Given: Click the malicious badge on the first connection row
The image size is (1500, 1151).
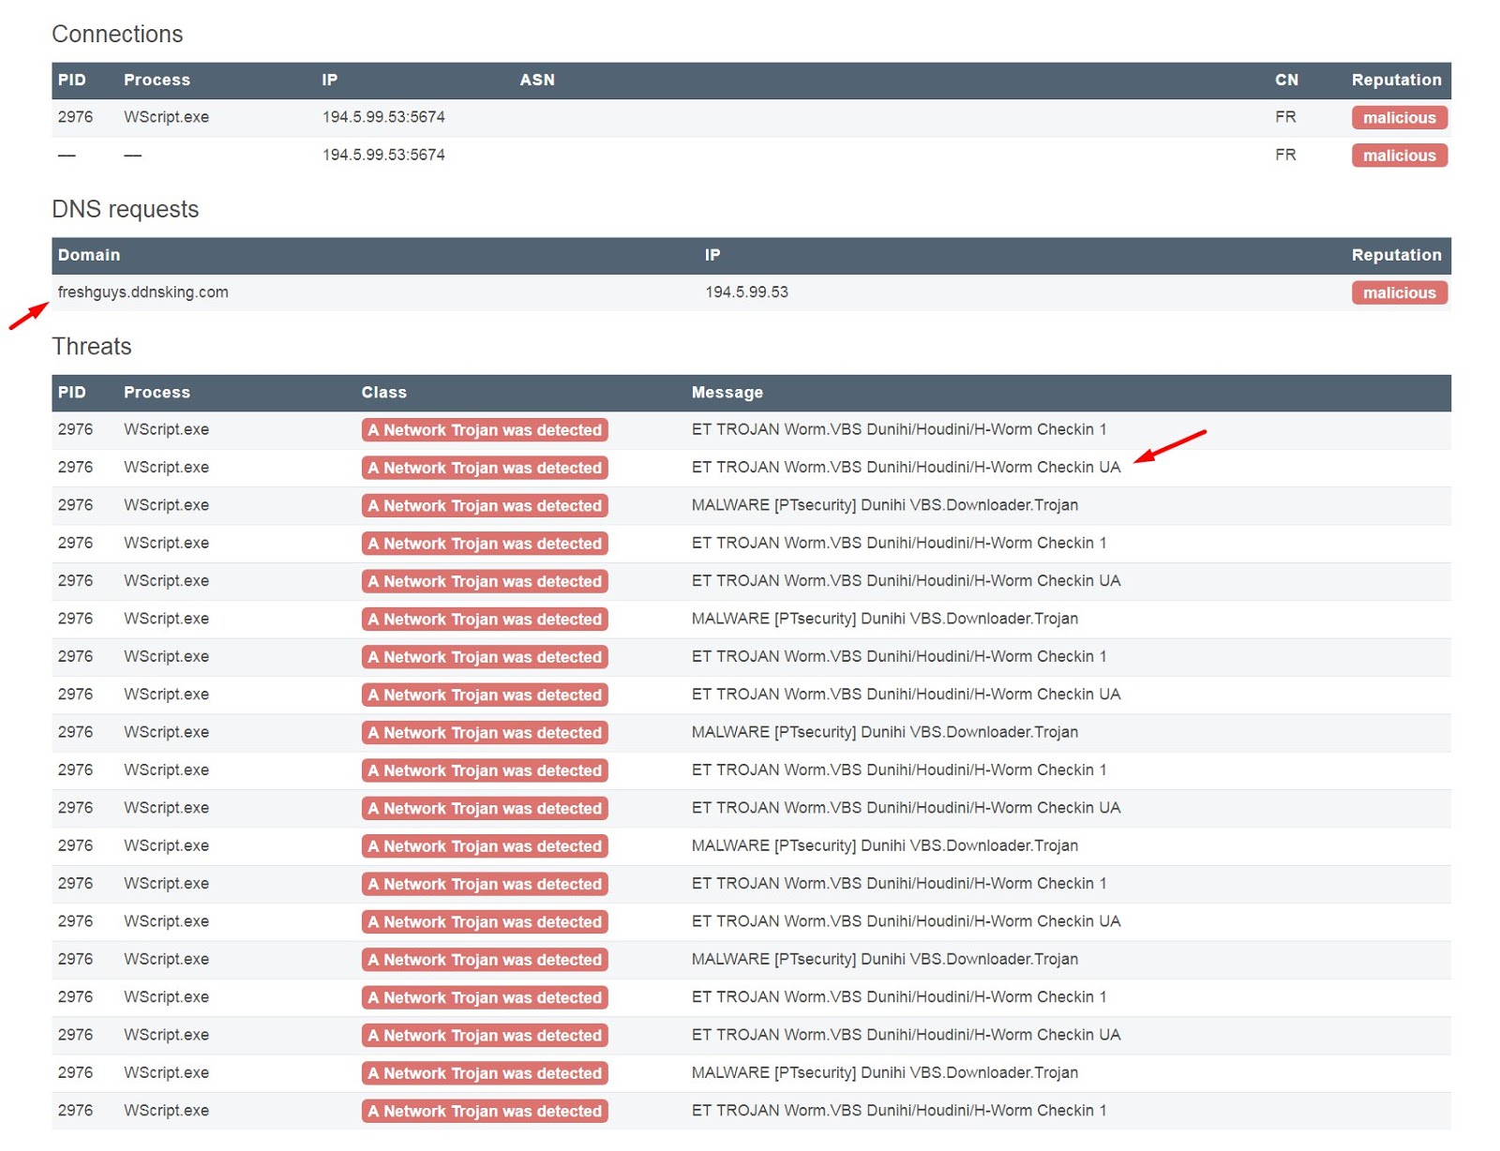Looking at the screenshot, I should [x=1399, y=117].
